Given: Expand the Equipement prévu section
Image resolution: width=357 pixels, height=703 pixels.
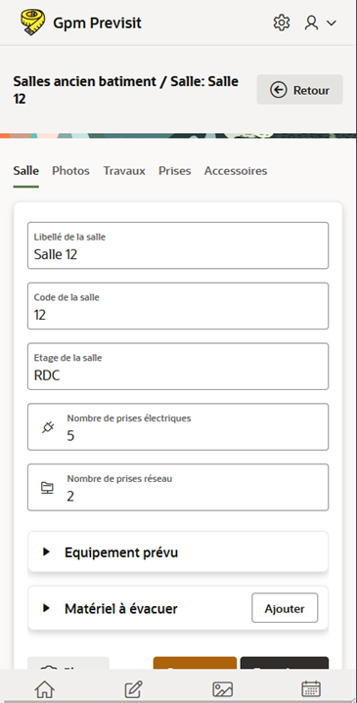Looking at the screenshot, I should 178,551.
